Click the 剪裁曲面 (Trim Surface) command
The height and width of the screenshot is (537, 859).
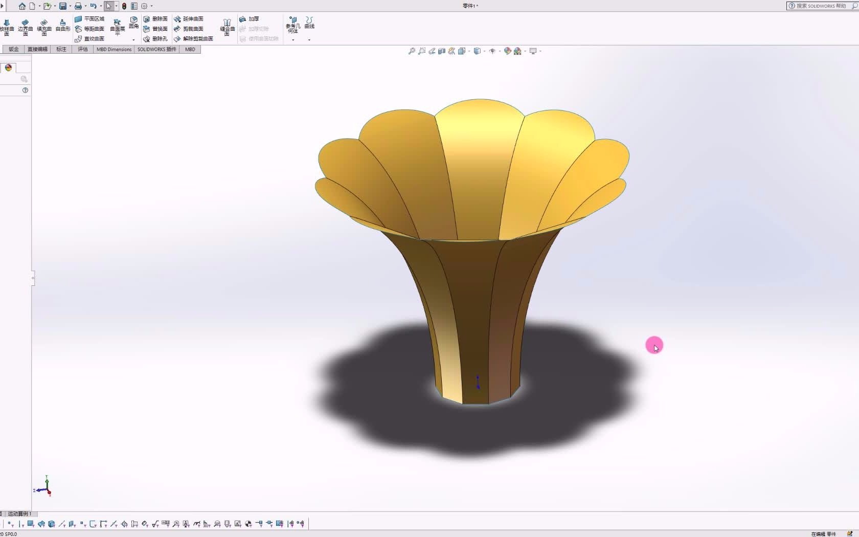189,29
